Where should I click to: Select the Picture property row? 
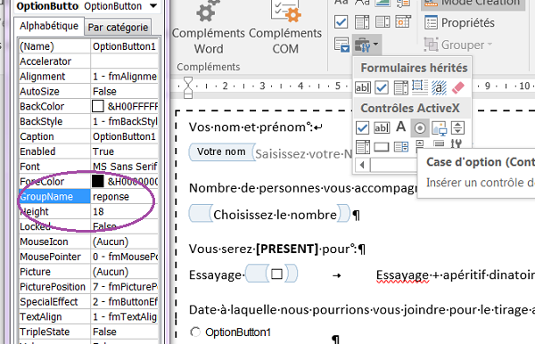pyautogui.click(x=88, y=272)
